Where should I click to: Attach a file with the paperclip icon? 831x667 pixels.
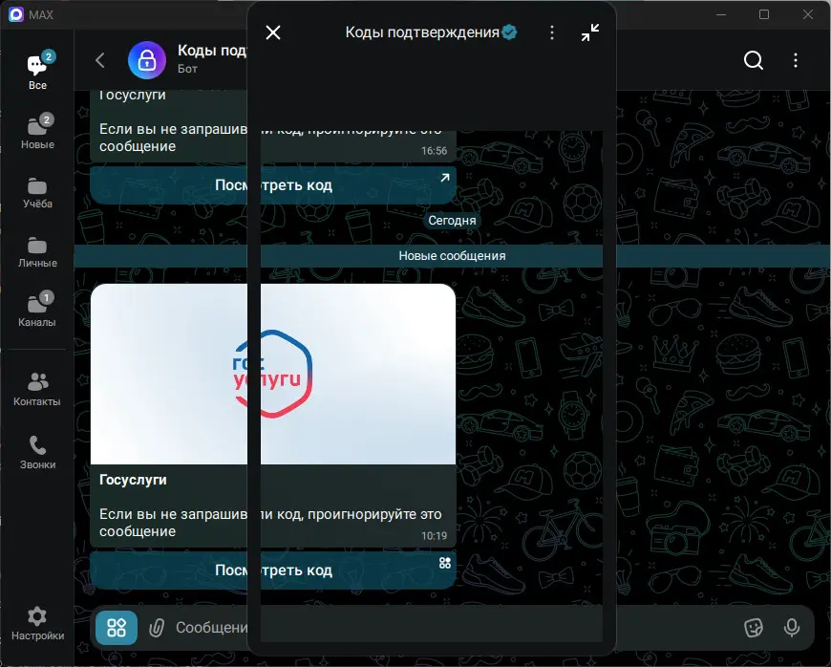tap(157, 628)
